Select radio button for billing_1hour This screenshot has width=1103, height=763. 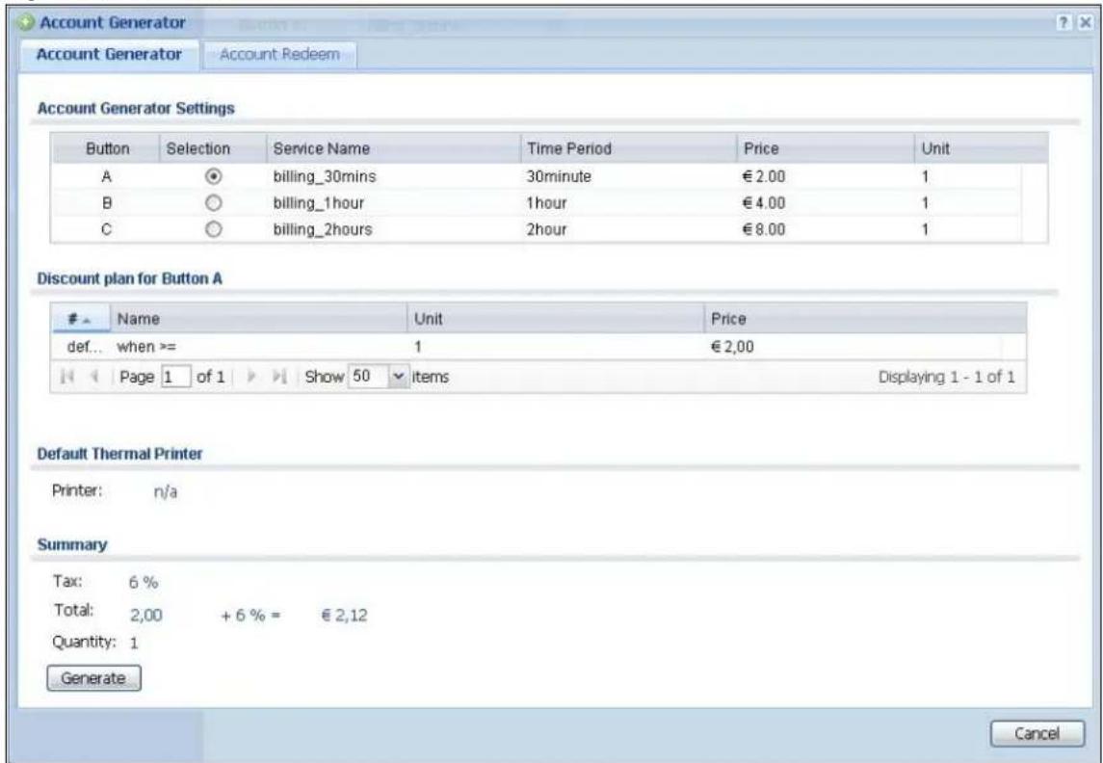[x=213, y=203]
